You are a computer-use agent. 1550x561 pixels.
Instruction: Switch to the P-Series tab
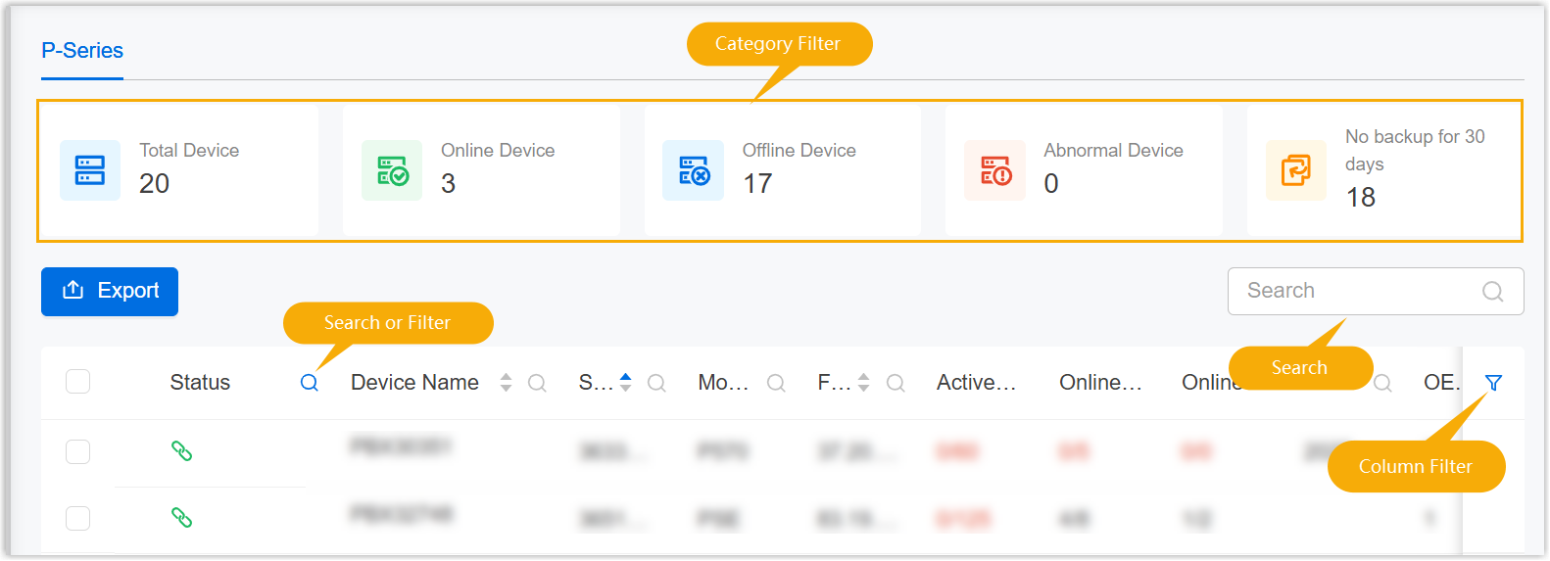coord(82,51)
